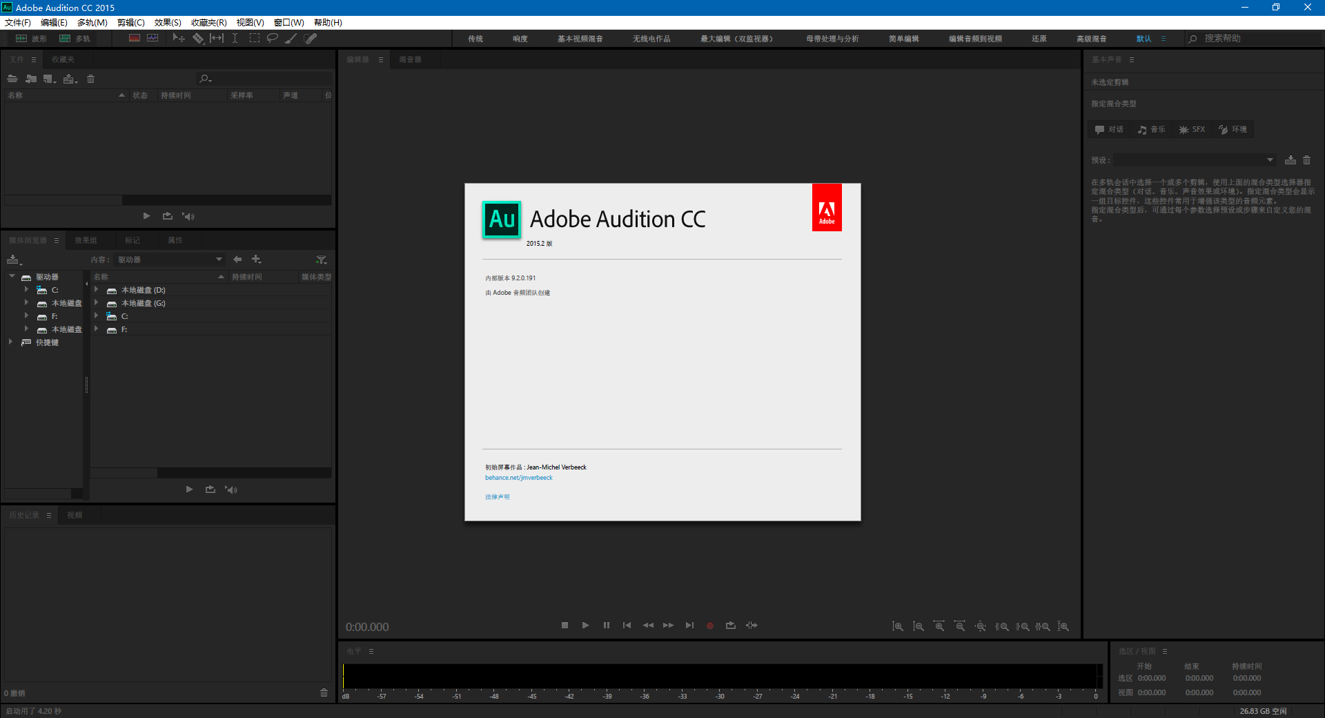The height and width of the screenshot is (718, 1325).
Task: Click zoom in time icon
Action: [939, 626]
